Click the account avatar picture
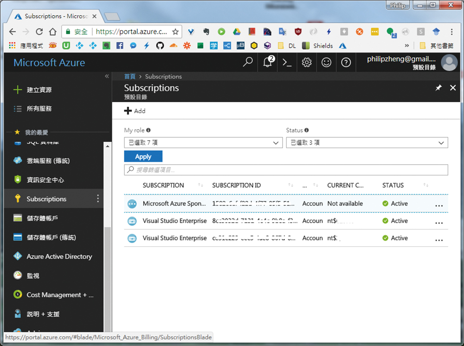 (449, 63)
